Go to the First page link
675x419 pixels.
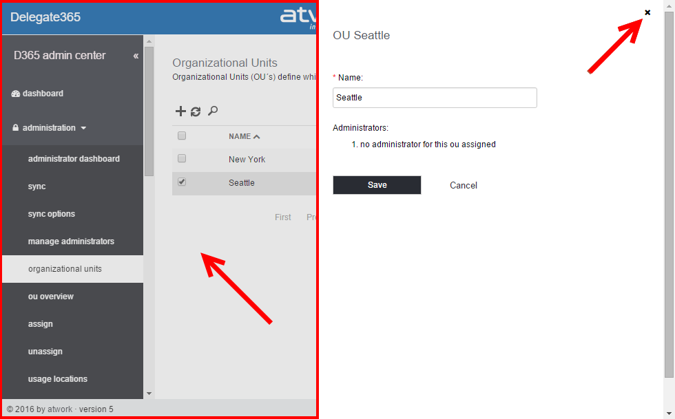coord(282,217)
